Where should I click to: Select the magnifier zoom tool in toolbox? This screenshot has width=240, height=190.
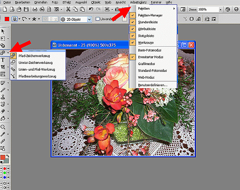click(x=3, y=127)
